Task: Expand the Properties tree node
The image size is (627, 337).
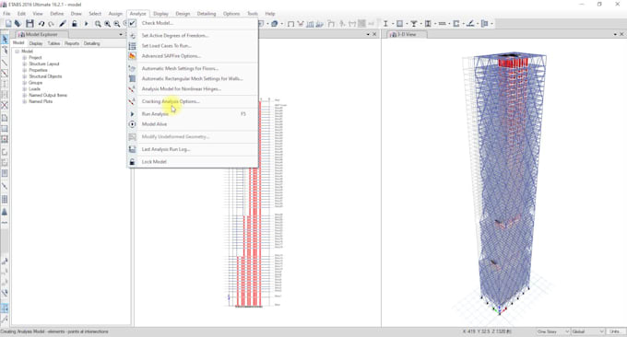Action: pos(24,70)
